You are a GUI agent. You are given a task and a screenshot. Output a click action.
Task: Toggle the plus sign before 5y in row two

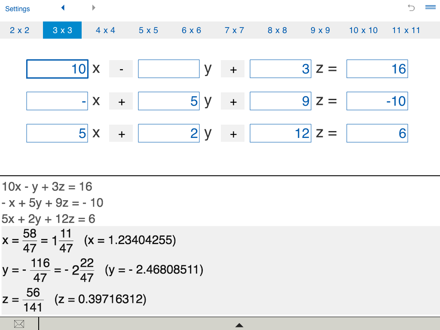pos(121,101)
